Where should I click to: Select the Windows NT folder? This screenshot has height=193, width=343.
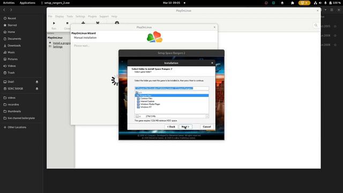pos(146,107)
